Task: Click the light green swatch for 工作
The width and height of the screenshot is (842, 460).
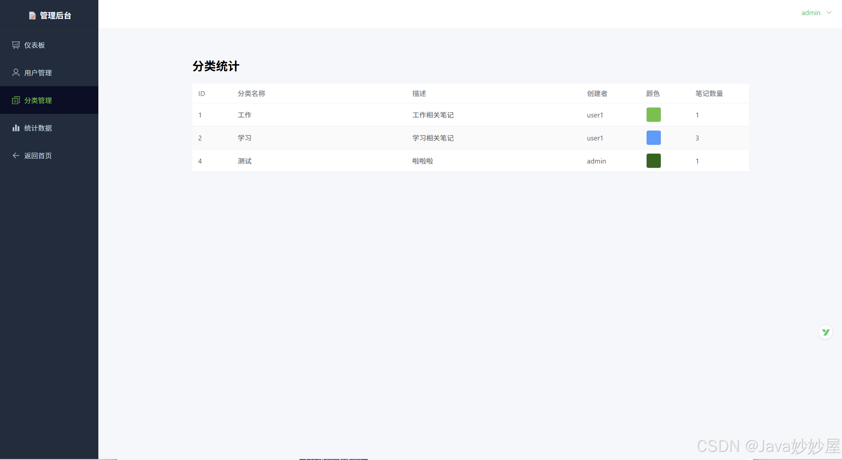Action: (654, 115)
